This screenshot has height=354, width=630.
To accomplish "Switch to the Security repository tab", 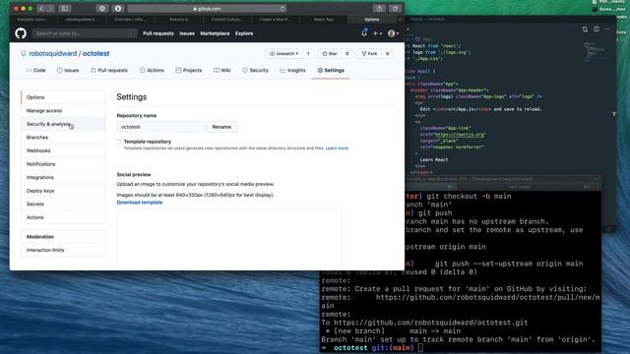I will tap(255, 70).
